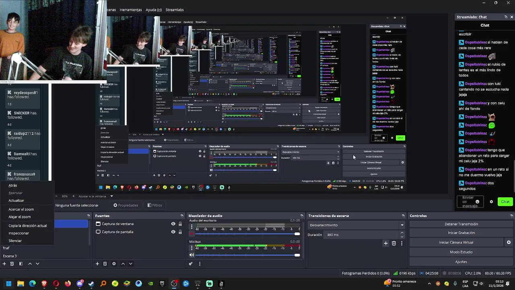Mute the Mic/Aux channel

coord(192,255)
